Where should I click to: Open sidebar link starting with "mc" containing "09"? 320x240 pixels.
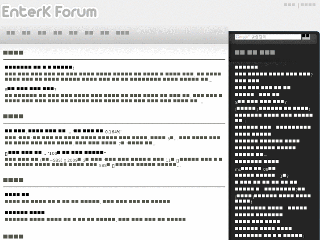tap(255, 169)
